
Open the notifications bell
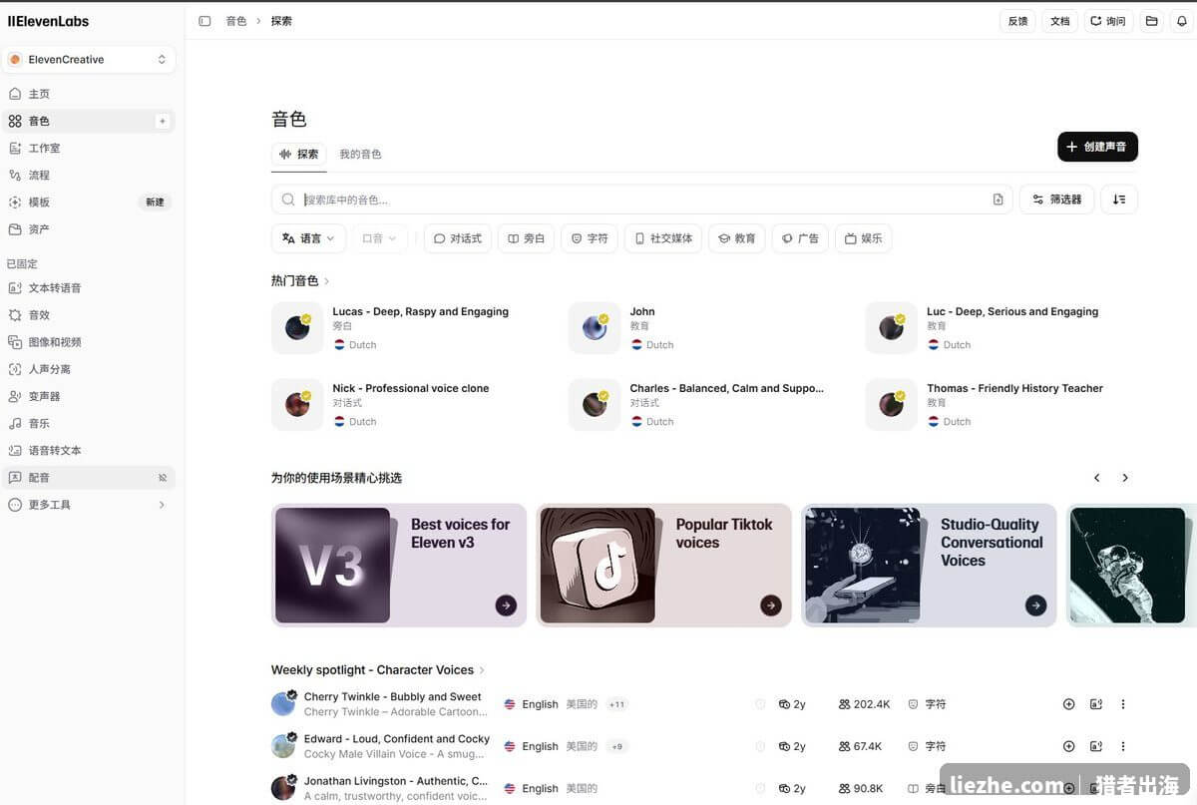coord(1181,21)
